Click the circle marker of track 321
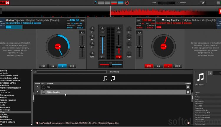 [44, 87]
